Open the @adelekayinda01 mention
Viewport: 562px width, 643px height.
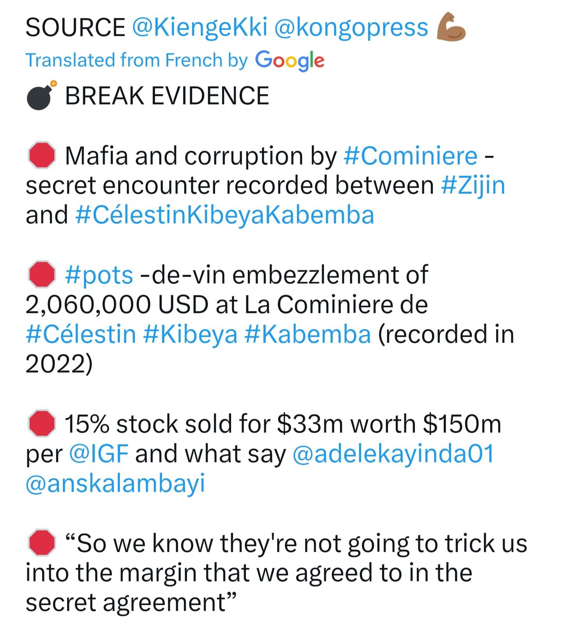[393, 454]
